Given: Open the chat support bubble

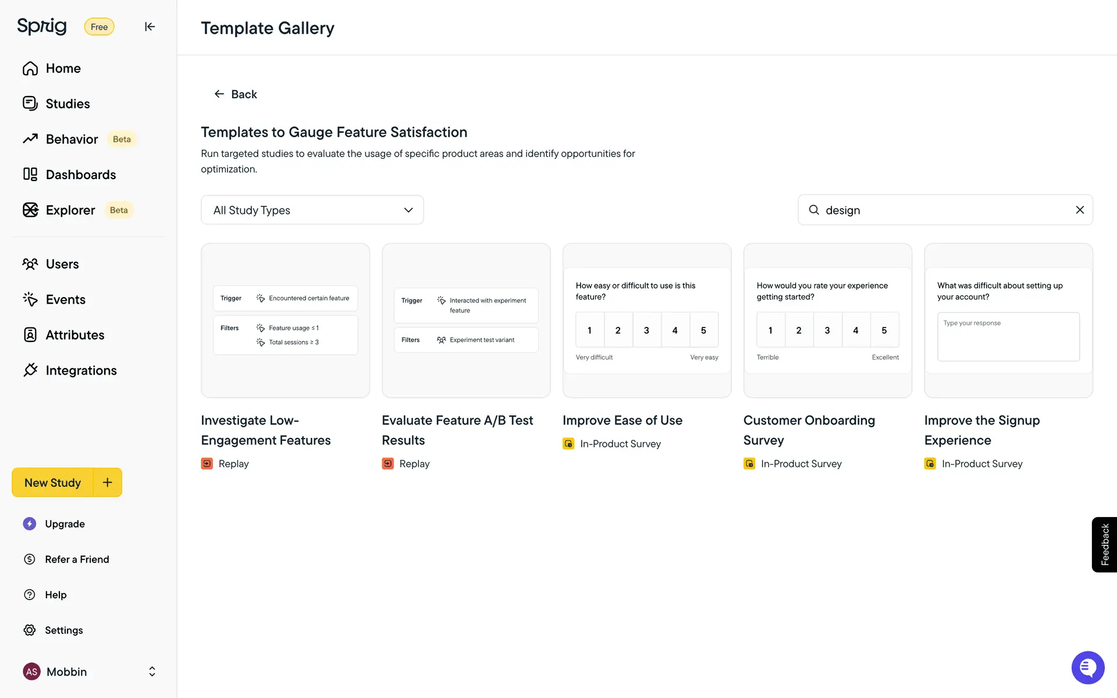Looking at the screenshot, I should point(1087,667).
